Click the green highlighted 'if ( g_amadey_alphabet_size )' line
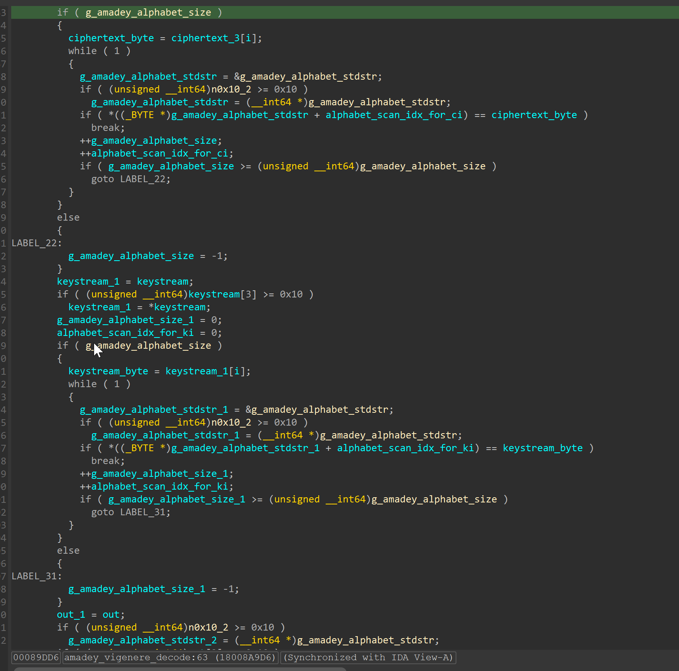 click(x=345, y=12)
